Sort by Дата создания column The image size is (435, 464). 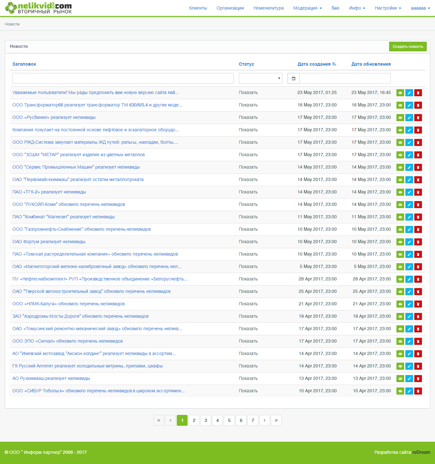coord(317,64)
